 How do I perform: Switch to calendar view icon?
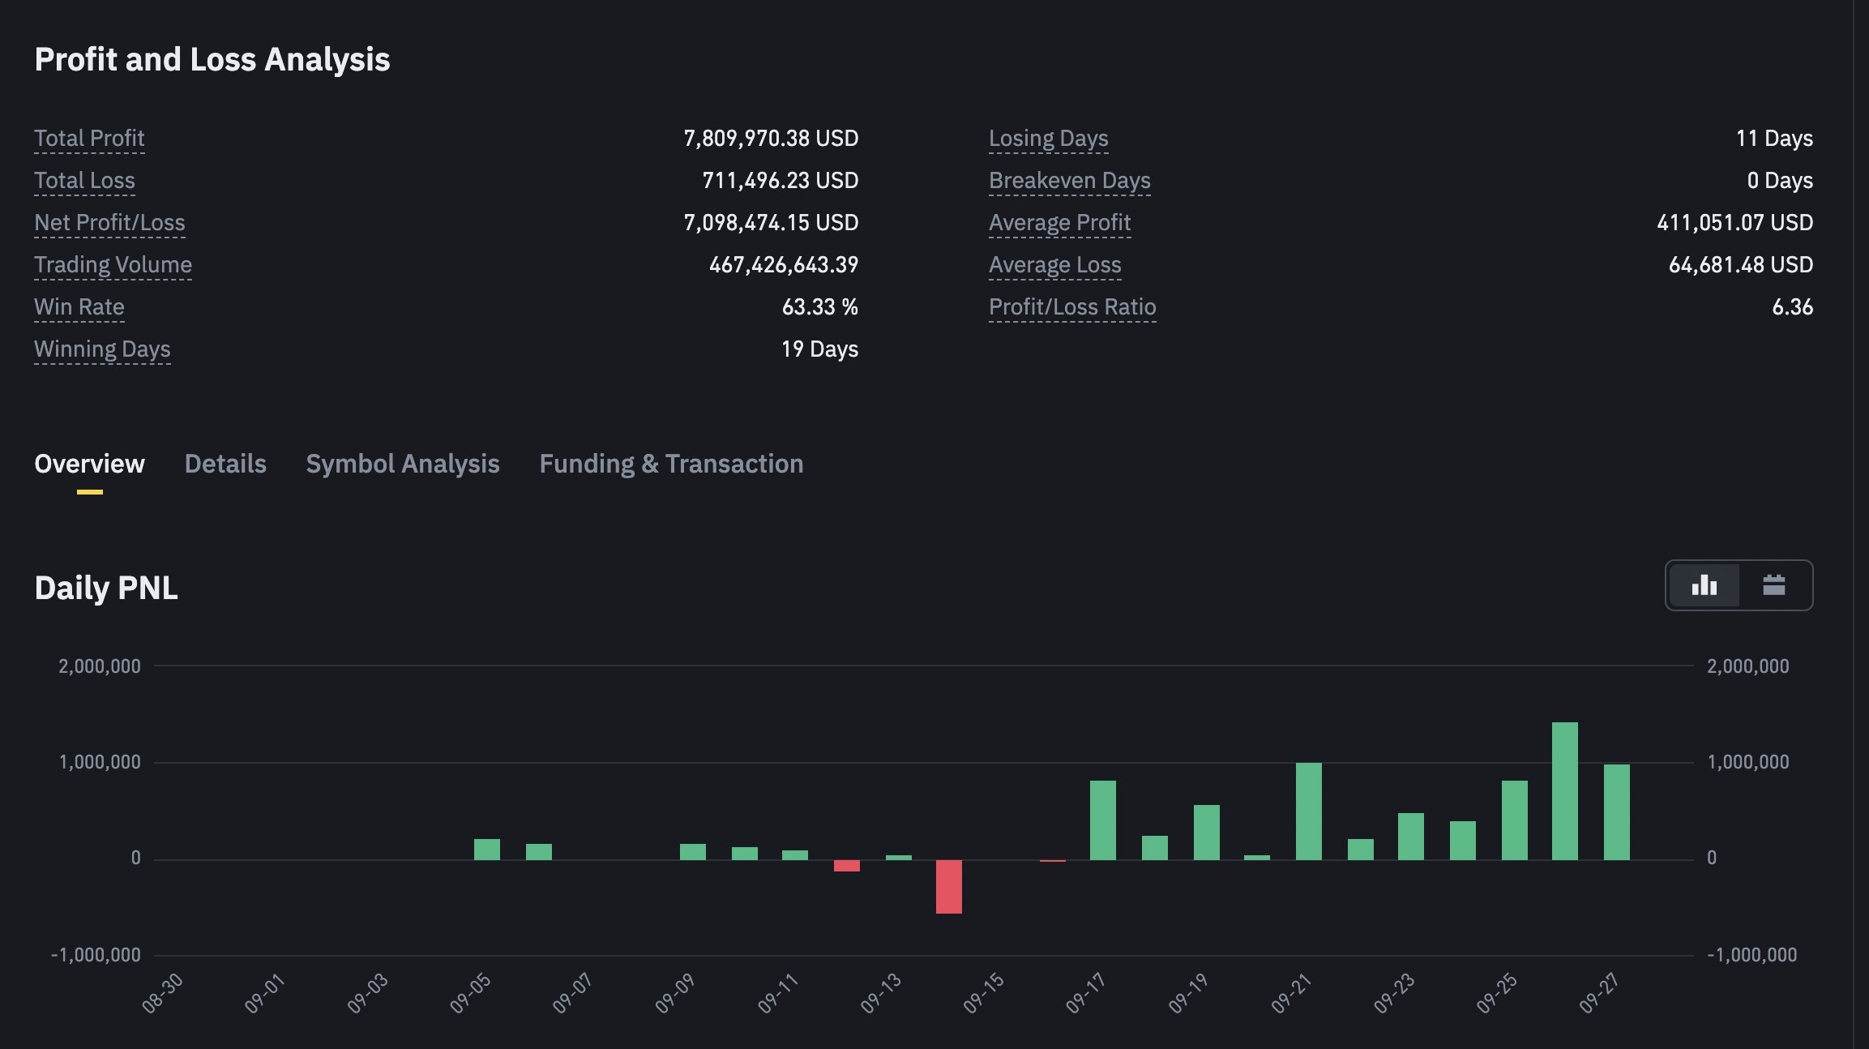pyautogui.click(x=1773, y=585)
